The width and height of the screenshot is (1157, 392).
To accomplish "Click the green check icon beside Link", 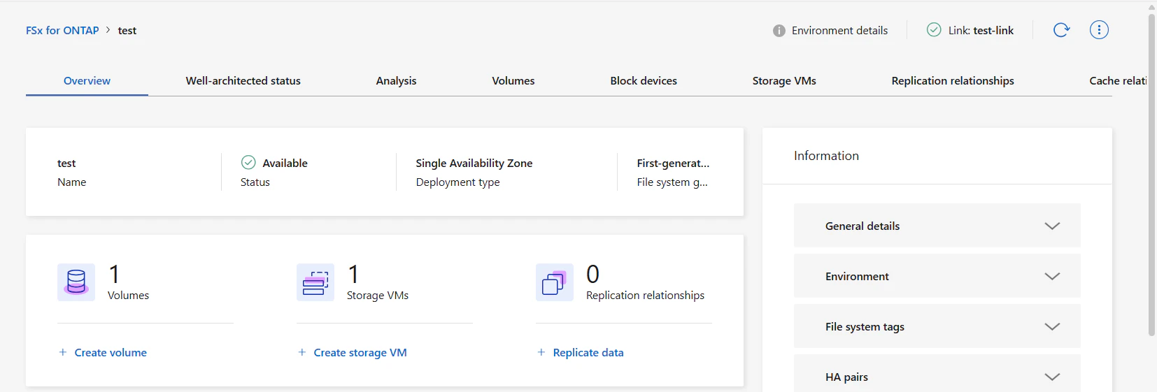I will click(x=934, y=30).
